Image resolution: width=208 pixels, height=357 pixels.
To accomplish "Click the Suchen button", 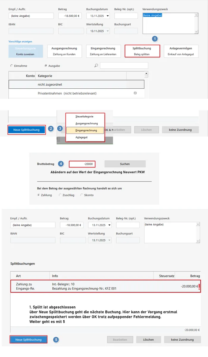I will (125, 164).
